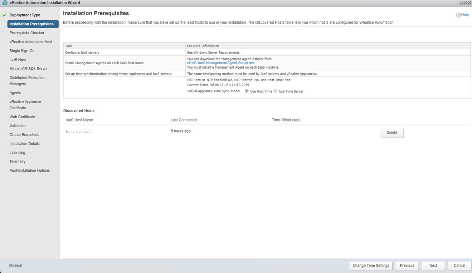Click the Current Time value line
The height and width of the screenshot is (273, 472).
[x=218, y=85]
